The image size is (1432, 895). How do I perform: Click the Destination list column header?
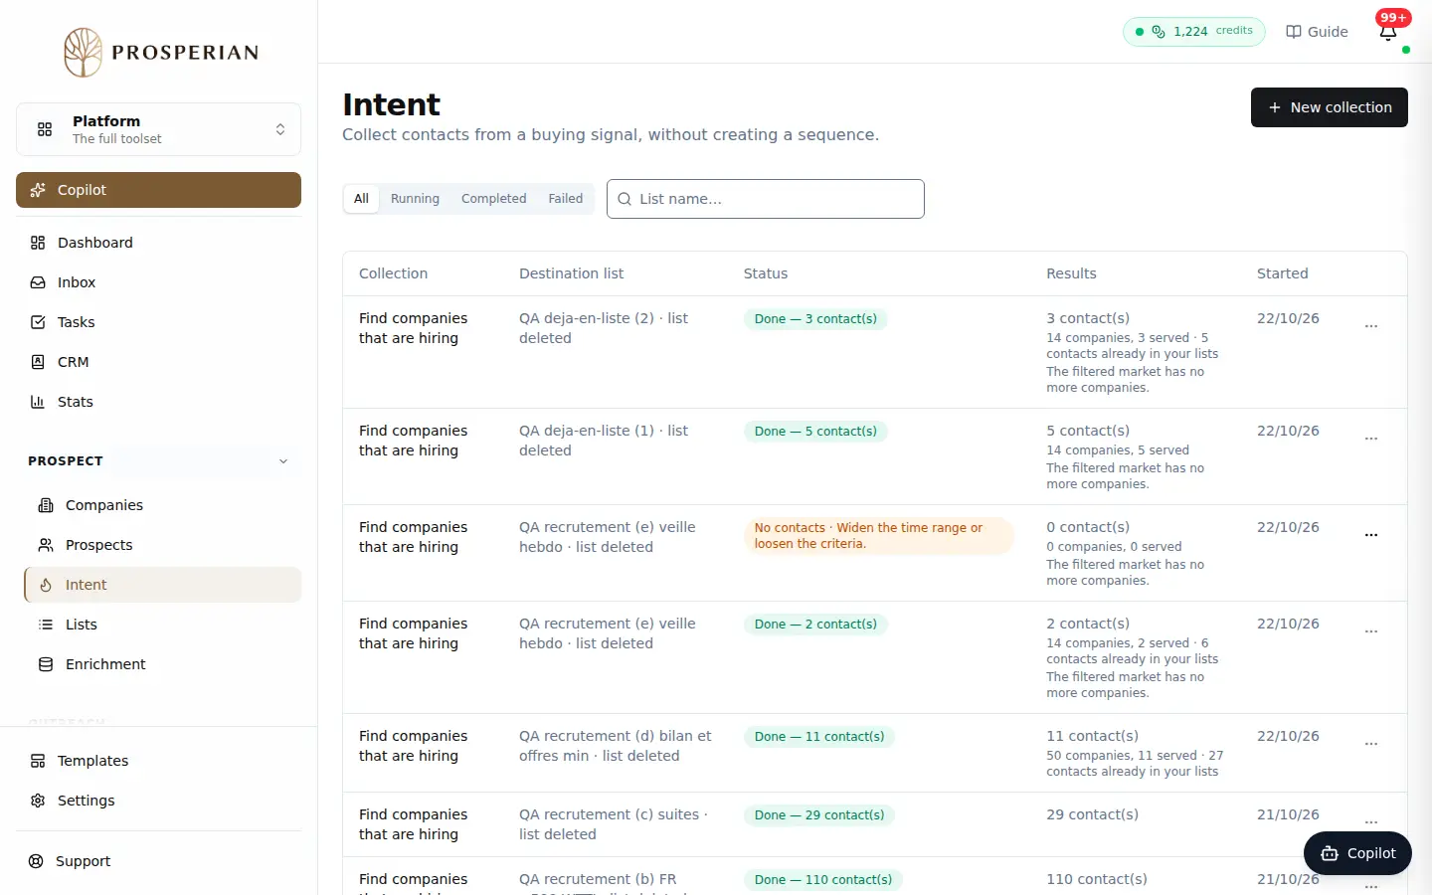click(572, 273)
